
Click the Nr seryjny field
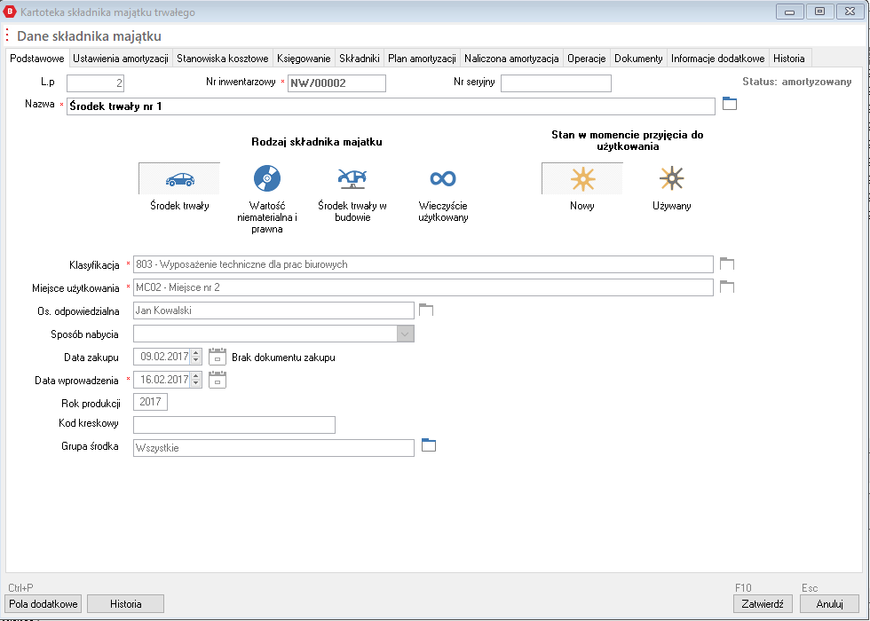click(556, 83)
